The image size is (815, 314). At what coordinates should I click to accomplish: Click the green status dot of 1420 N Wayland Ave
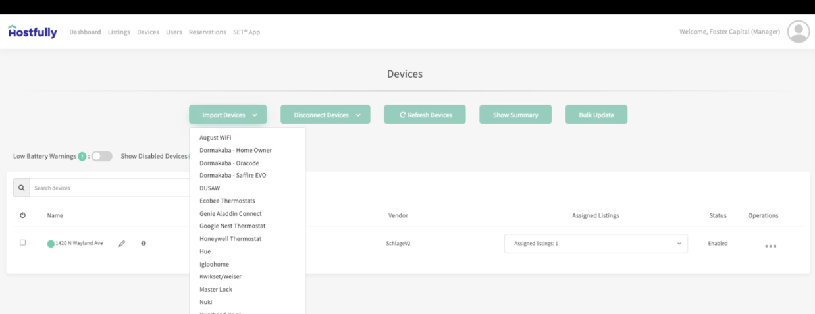coord(51,244)
